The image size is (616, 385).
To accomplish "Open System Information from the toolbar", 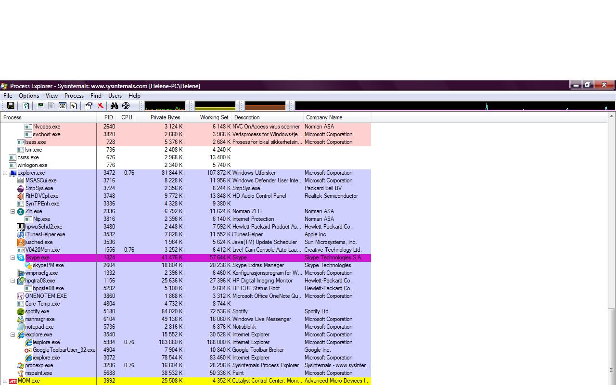I will (41, 106).
